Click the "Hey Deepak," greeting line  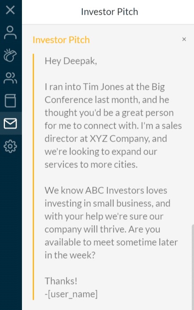pos(71,61)
